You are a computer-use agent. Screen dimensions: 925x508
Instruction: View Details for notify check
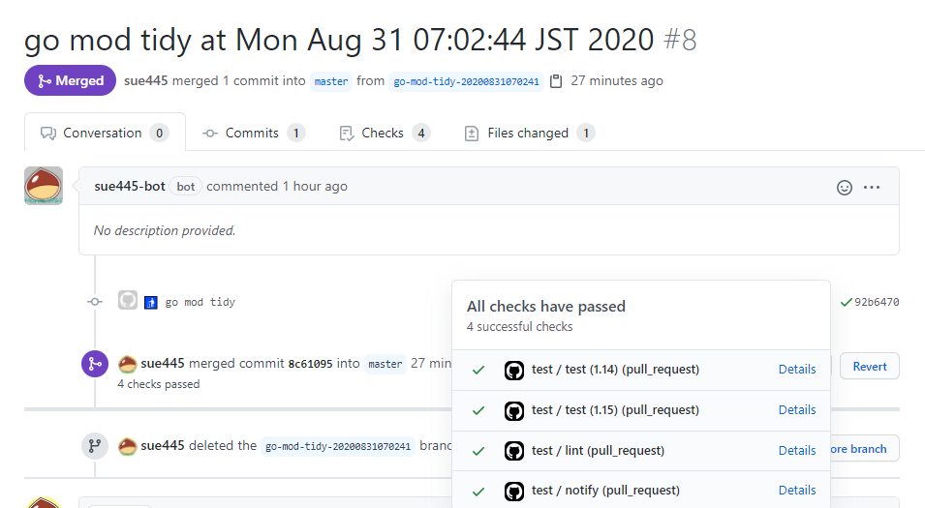797,491
